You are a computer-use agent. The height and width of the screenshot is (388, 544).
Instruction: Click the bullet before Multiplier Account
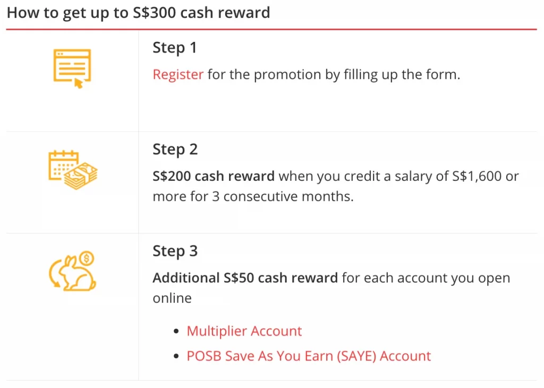tap(176, 331)
